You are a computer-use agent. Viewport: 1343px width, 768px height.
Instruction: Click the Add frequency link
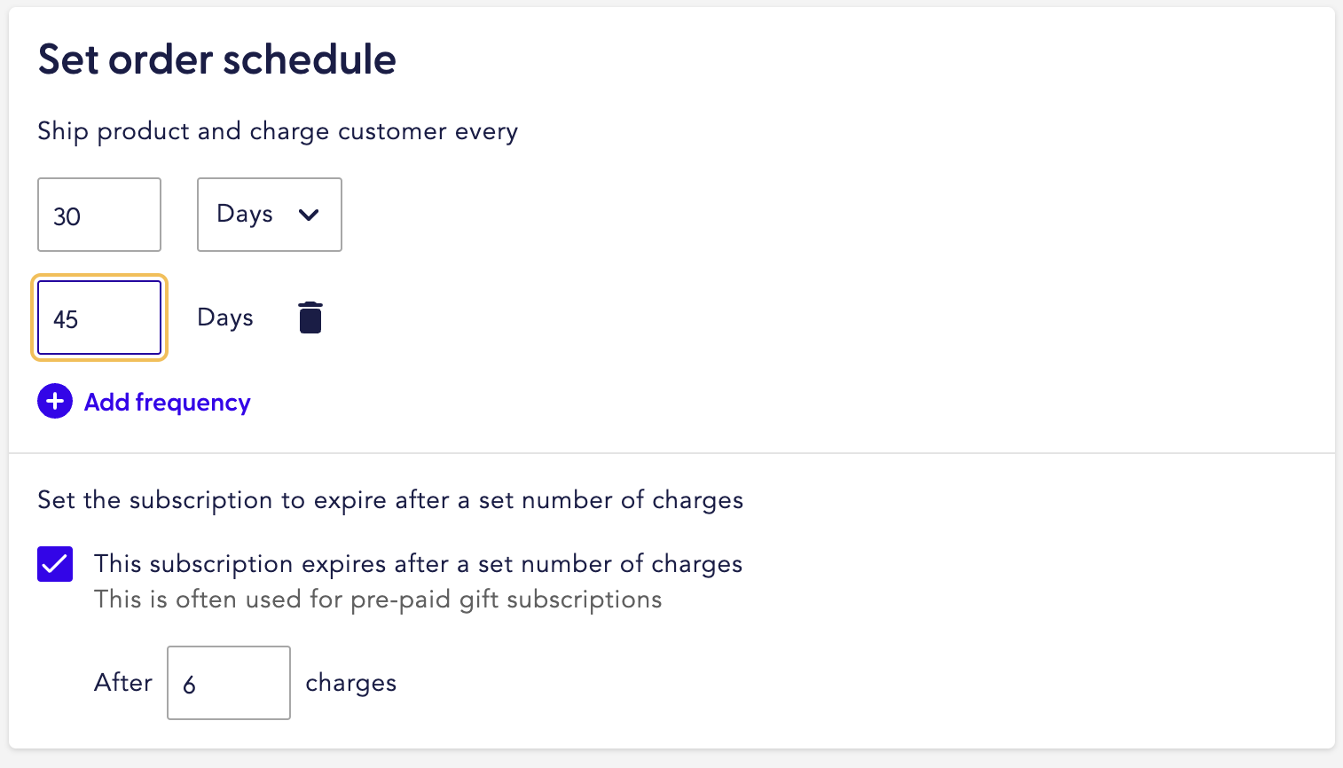[x=167, y=402]
